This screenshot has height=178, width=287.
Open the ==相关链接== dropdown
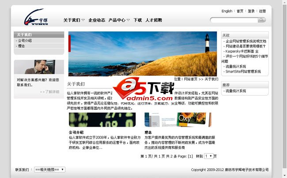point(49,170)
